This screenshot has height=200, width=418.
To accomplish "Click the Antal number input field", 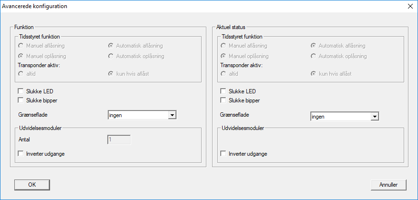I will 119,140.
